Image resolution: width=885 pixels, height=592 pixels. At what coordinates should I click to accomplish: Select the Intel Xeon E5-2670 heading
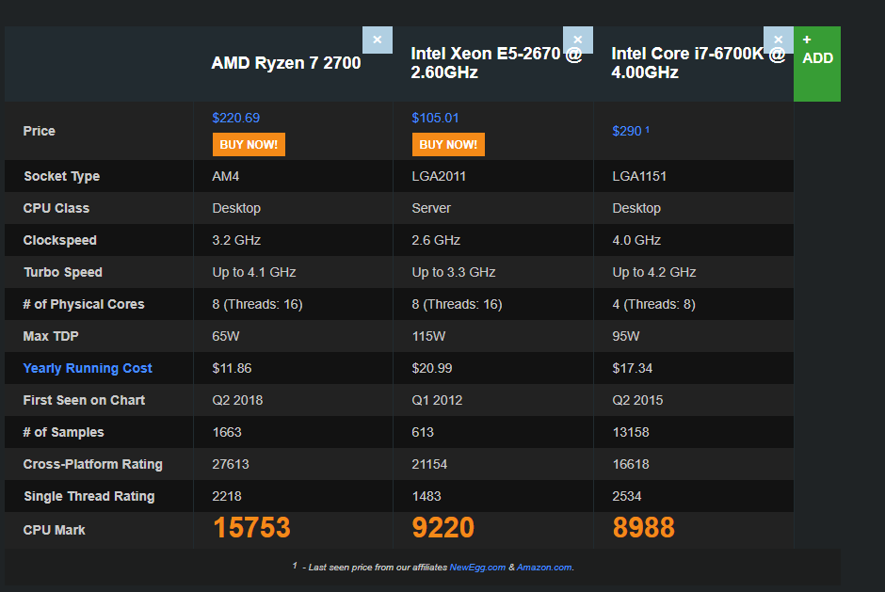tap(497, 63)
